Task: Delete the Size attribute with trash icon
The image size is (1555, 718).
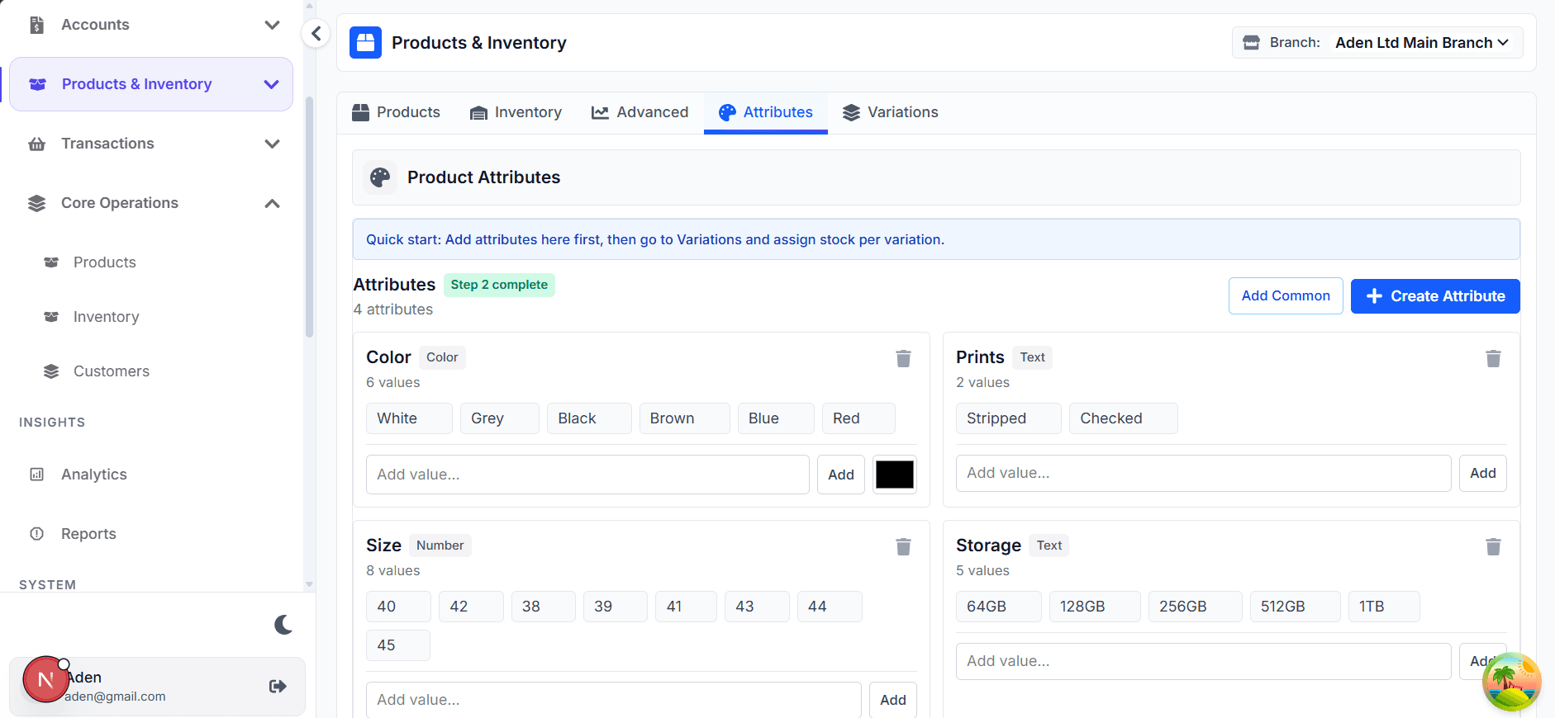Action: pos(903,546)
